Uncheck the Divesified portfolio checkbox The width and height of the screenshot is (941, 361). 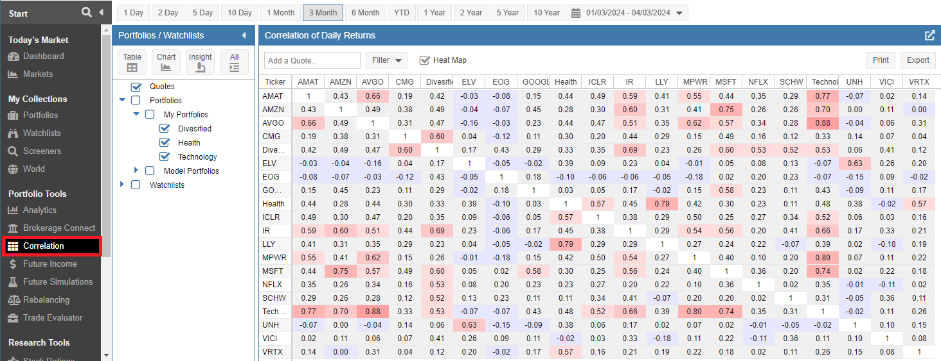pos(164,129)
